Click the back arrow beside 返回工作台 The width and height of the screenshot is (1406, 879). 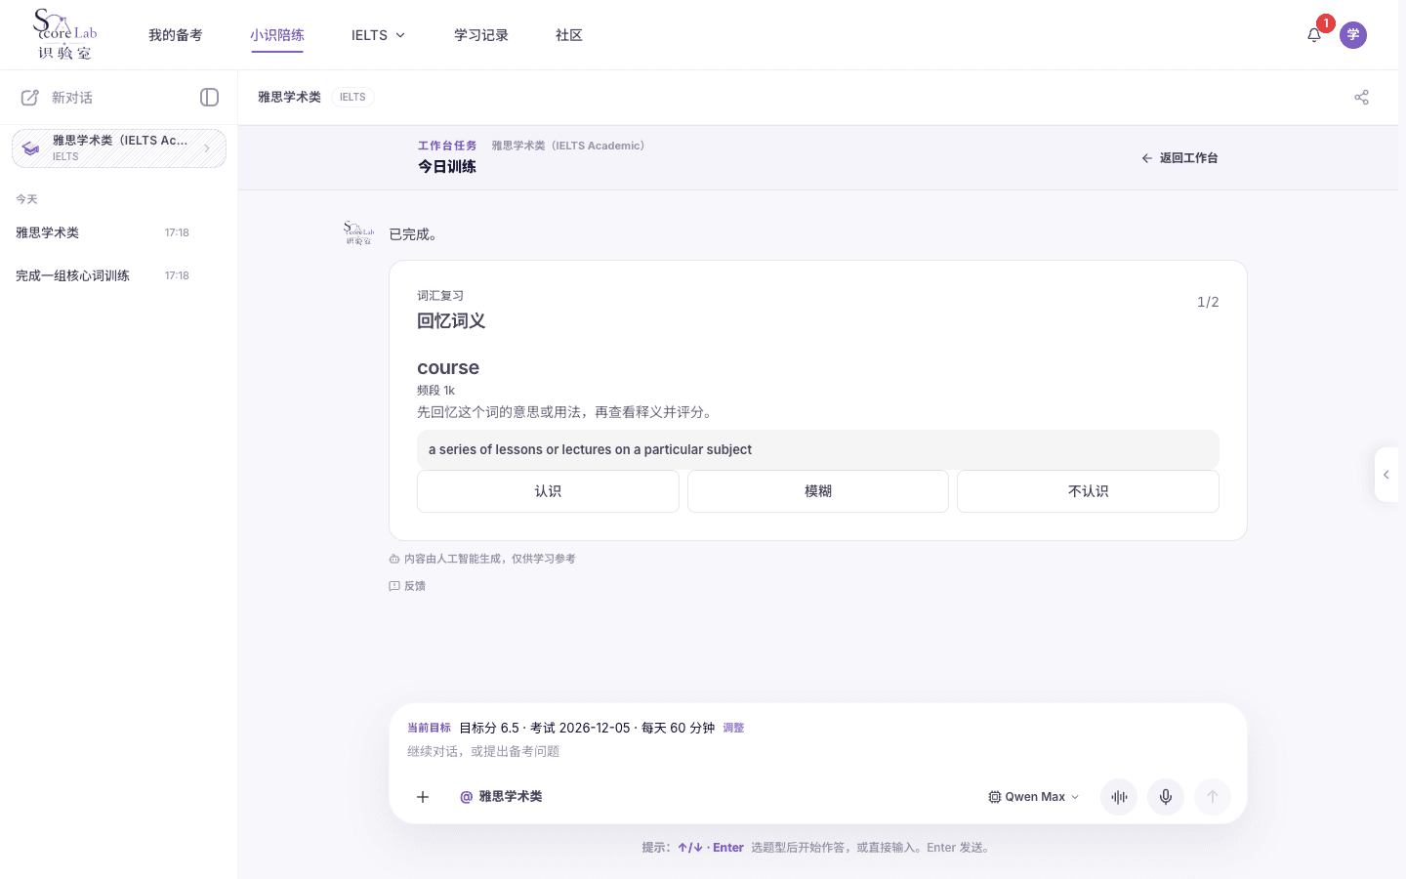[1147, 158]
